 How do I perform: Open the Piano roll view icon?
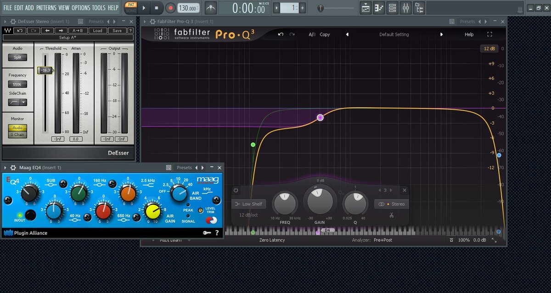point(379,8)
